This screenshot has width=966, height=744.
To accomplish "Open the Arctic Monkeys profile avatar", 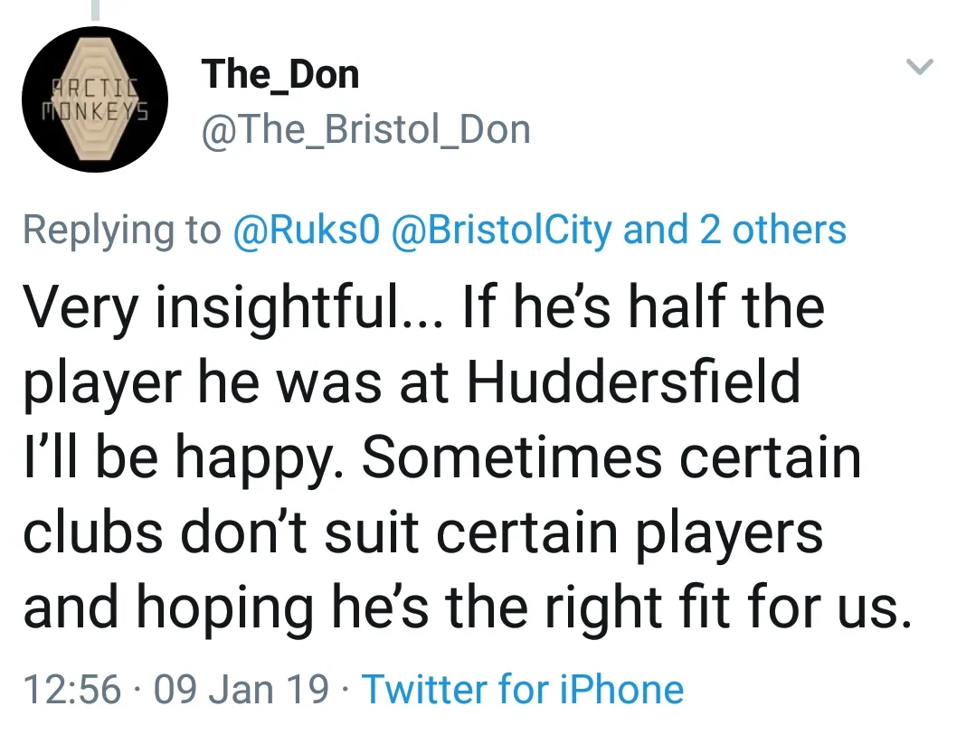I will 95,99.
